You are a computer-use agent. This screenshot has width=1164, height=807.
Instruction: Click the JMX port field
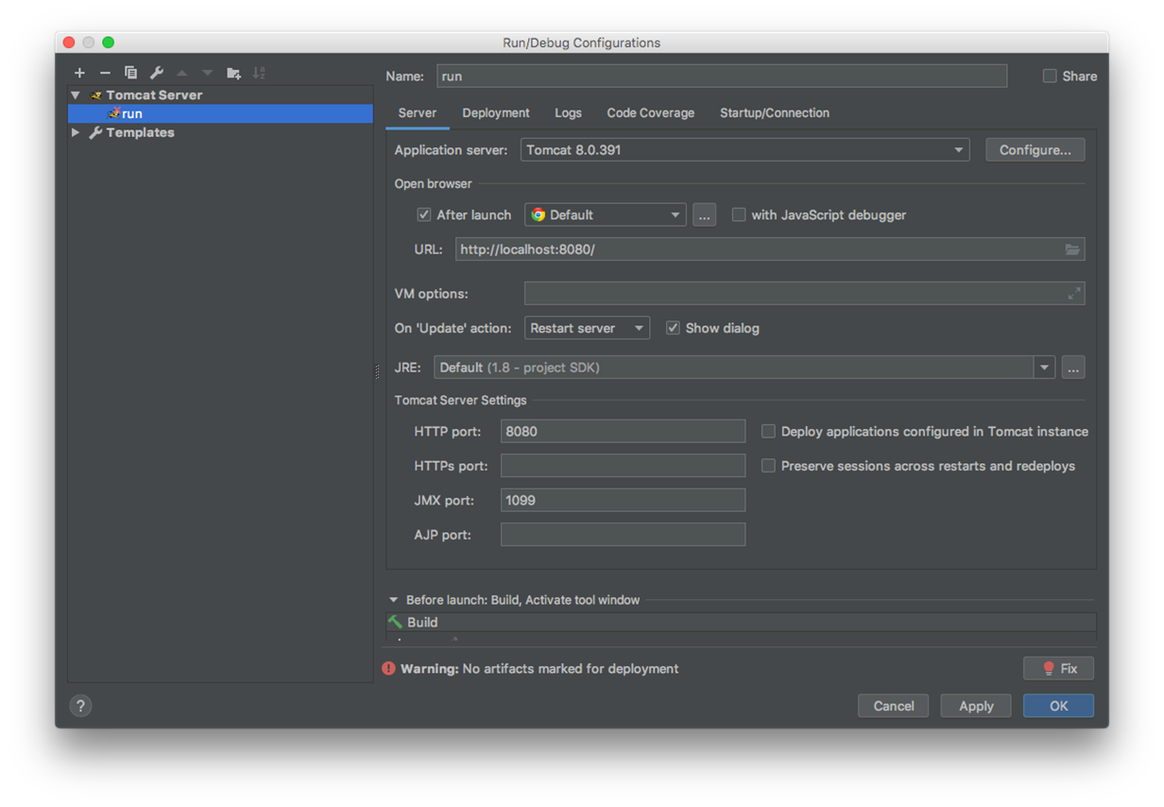pos(623,500)
